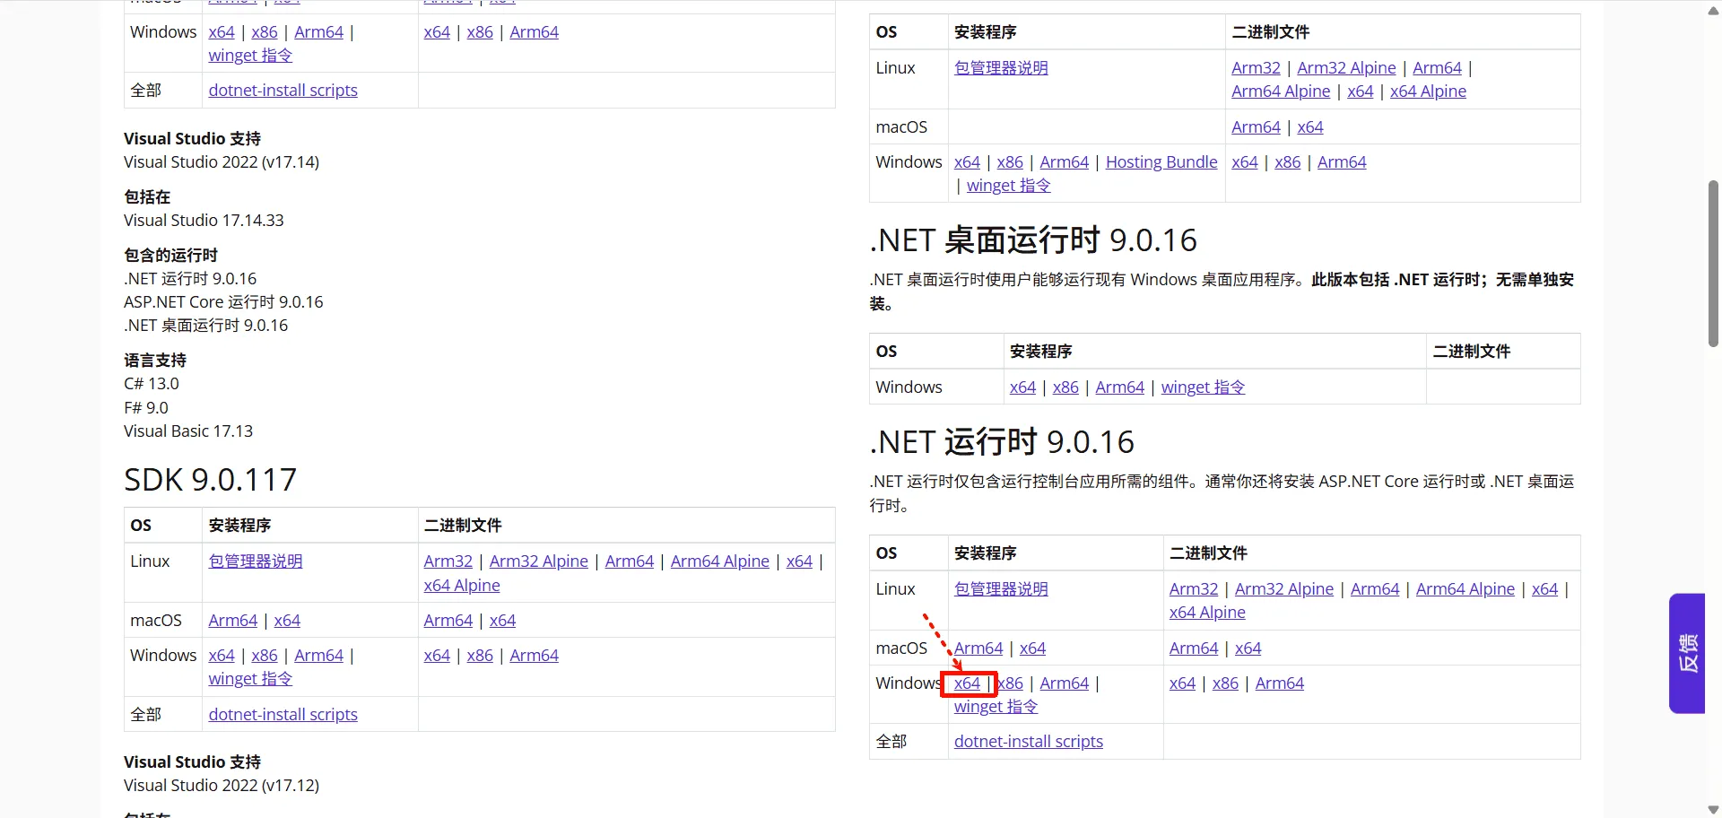This screenshot has height=818, width=1722.
Task: Download SDK 9.0.117 macOS Arm64 installer
Action: [233, 621]
